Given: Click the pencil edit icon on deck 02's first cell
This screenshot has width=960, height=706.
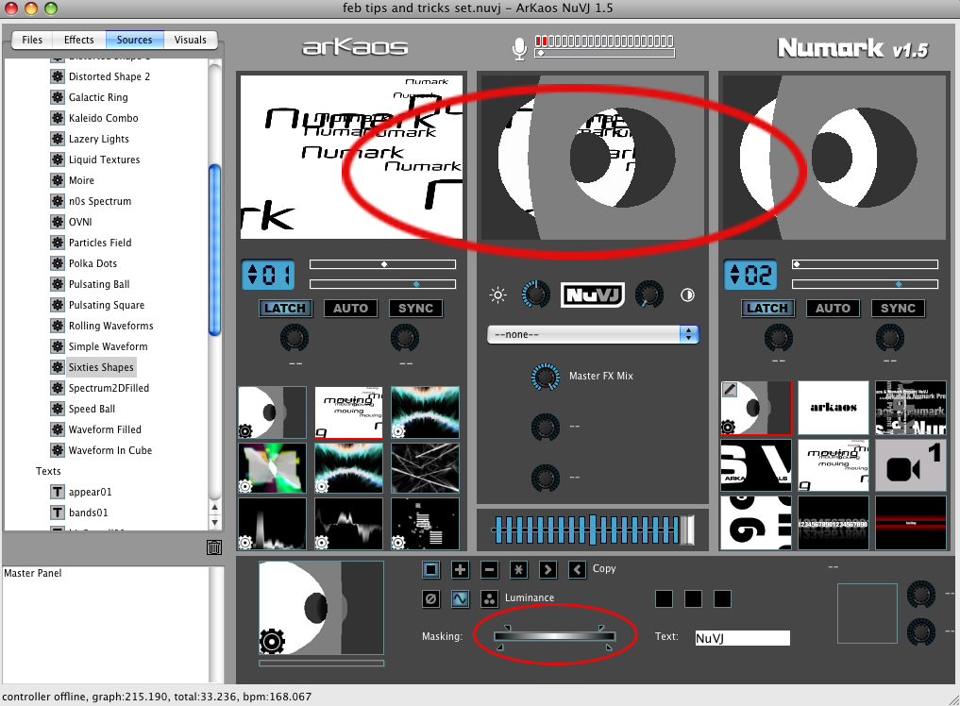Looking at the screenshot, I should pos(729,390).
